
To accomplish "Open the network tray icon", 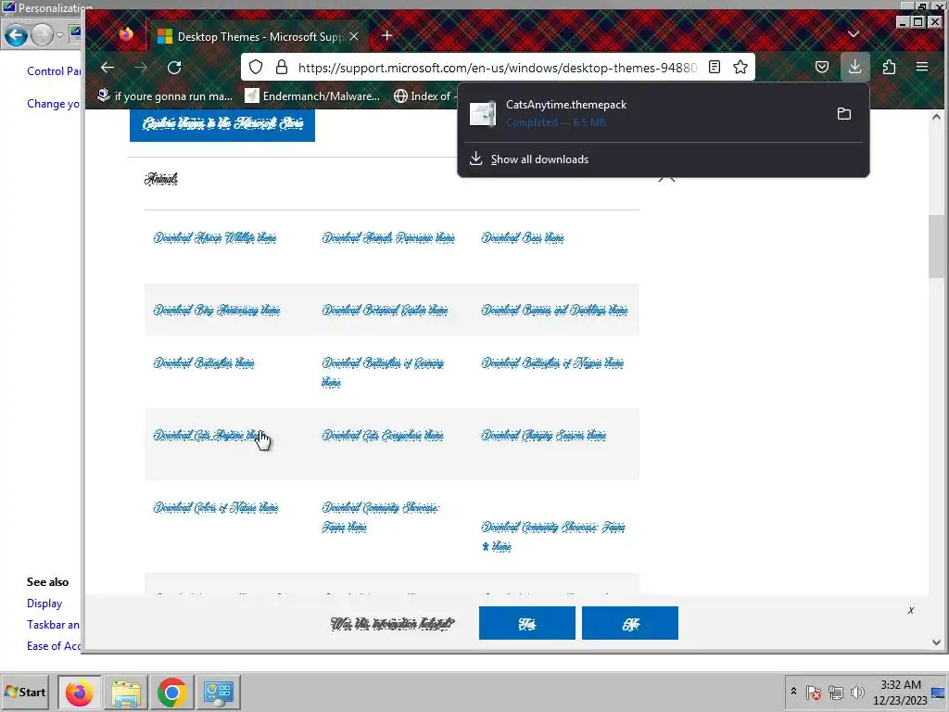I will (836, 692).
